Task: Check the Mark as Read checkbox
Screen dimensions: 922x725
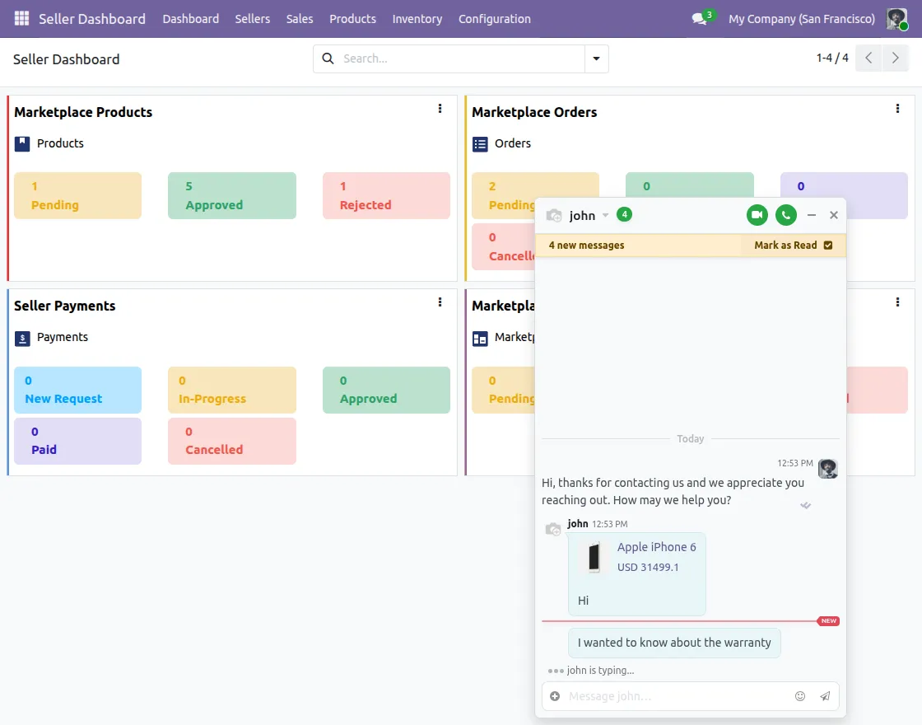Action: click(x=828, y=246)
